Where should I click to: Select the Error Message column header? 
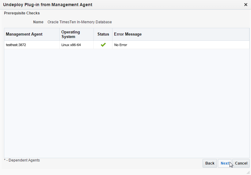pyautogui.click(x=128, y=34)
